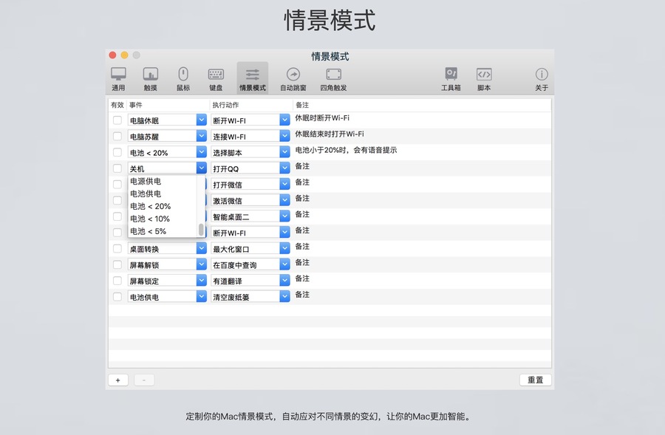This screenshot has height=435, width=665.
Task: Click the 重置 reset button
Action: (535, 380)
